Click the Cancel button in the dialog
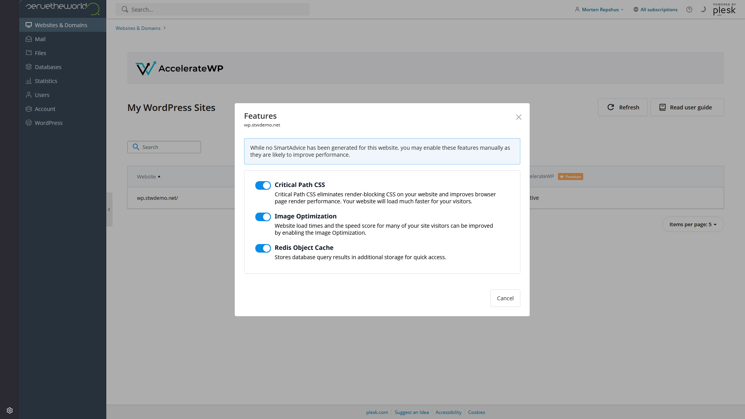Viewport: 745px width, 419px height. pyautogui.click(x=505, y=298)
